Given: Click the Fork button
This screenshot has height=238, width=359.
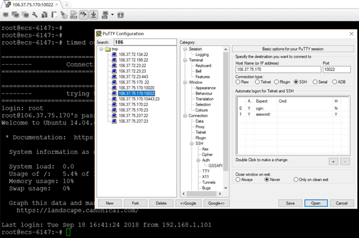Looking at the screenshot, I should point(135,203).
